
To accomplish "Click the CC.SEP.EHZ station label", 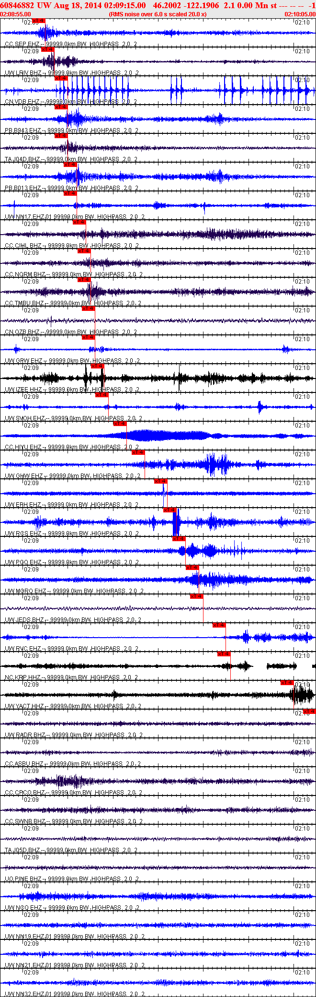I will tap(23, 44).
